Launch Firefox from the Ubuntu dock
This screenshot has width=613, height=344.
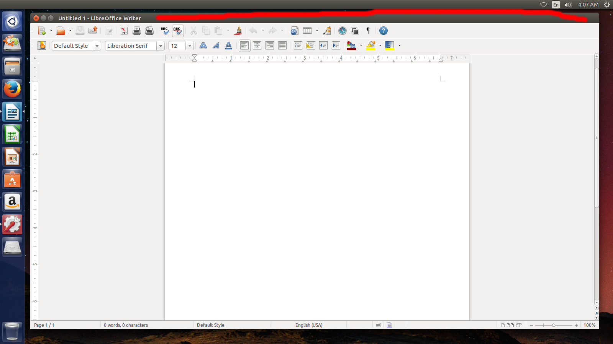point(12,89)
